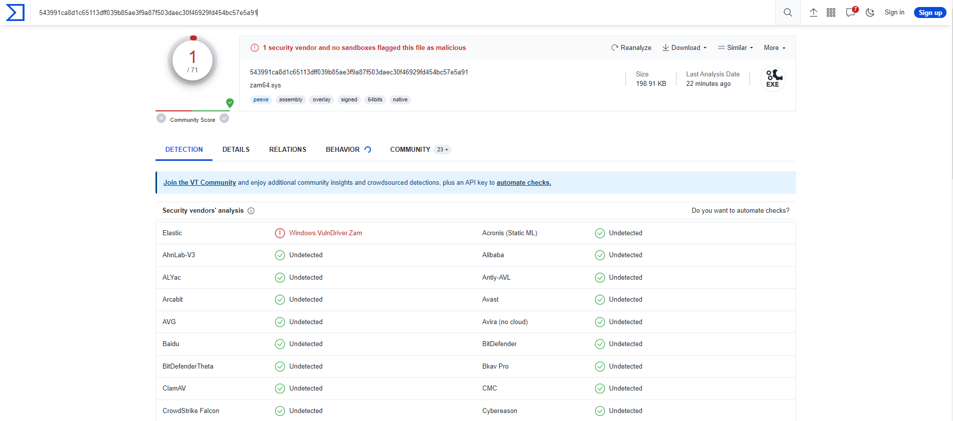This screenshot has height=421, width=953.
Task: Click the Antiy-AVL undetected check icon
Action: [600, 278]
